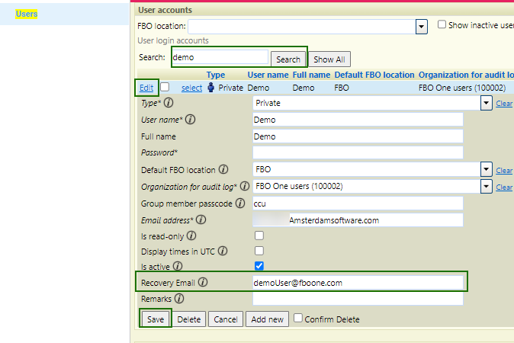Focus the Search text box containing demo

pyautogui.click(x=220, y=57)
